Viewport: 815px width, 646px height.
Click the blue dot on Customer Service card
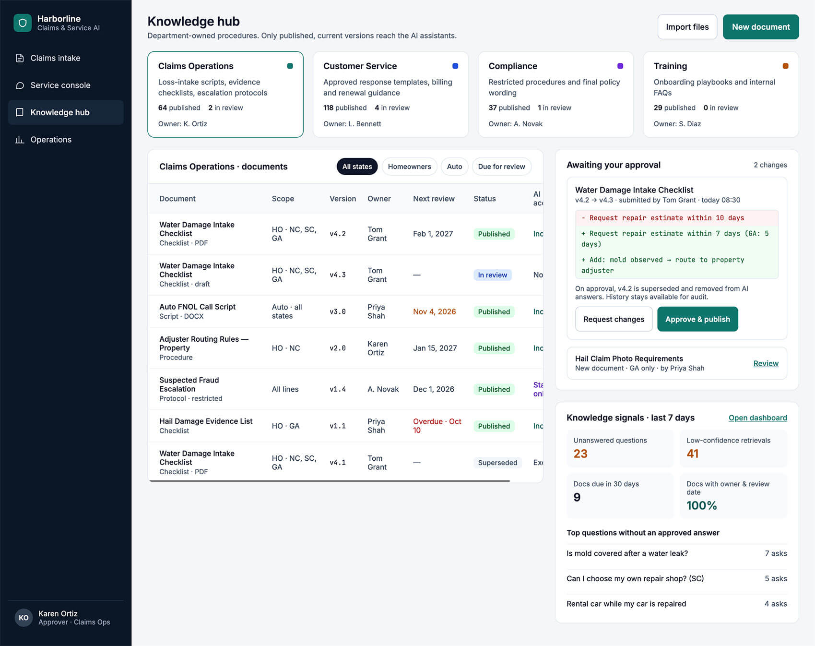(x=455, y=66)
